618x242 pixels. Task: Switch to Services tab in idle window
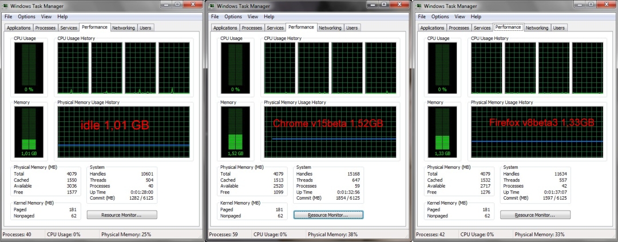point(69,28)
